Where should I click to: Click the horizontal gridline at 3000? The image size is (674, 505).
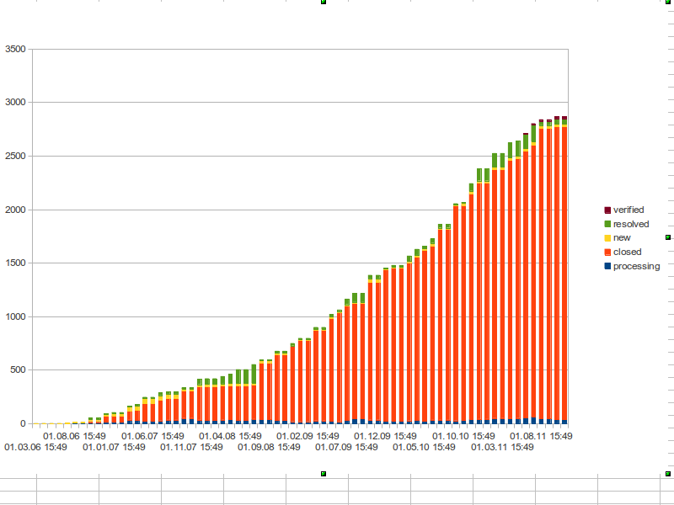point(253,102)
